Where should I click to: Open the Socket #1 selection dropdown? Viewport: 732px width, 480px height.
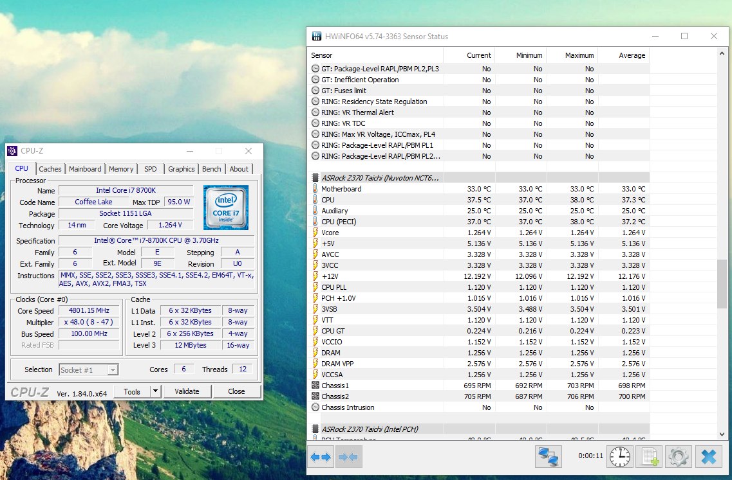pos(89,370)
